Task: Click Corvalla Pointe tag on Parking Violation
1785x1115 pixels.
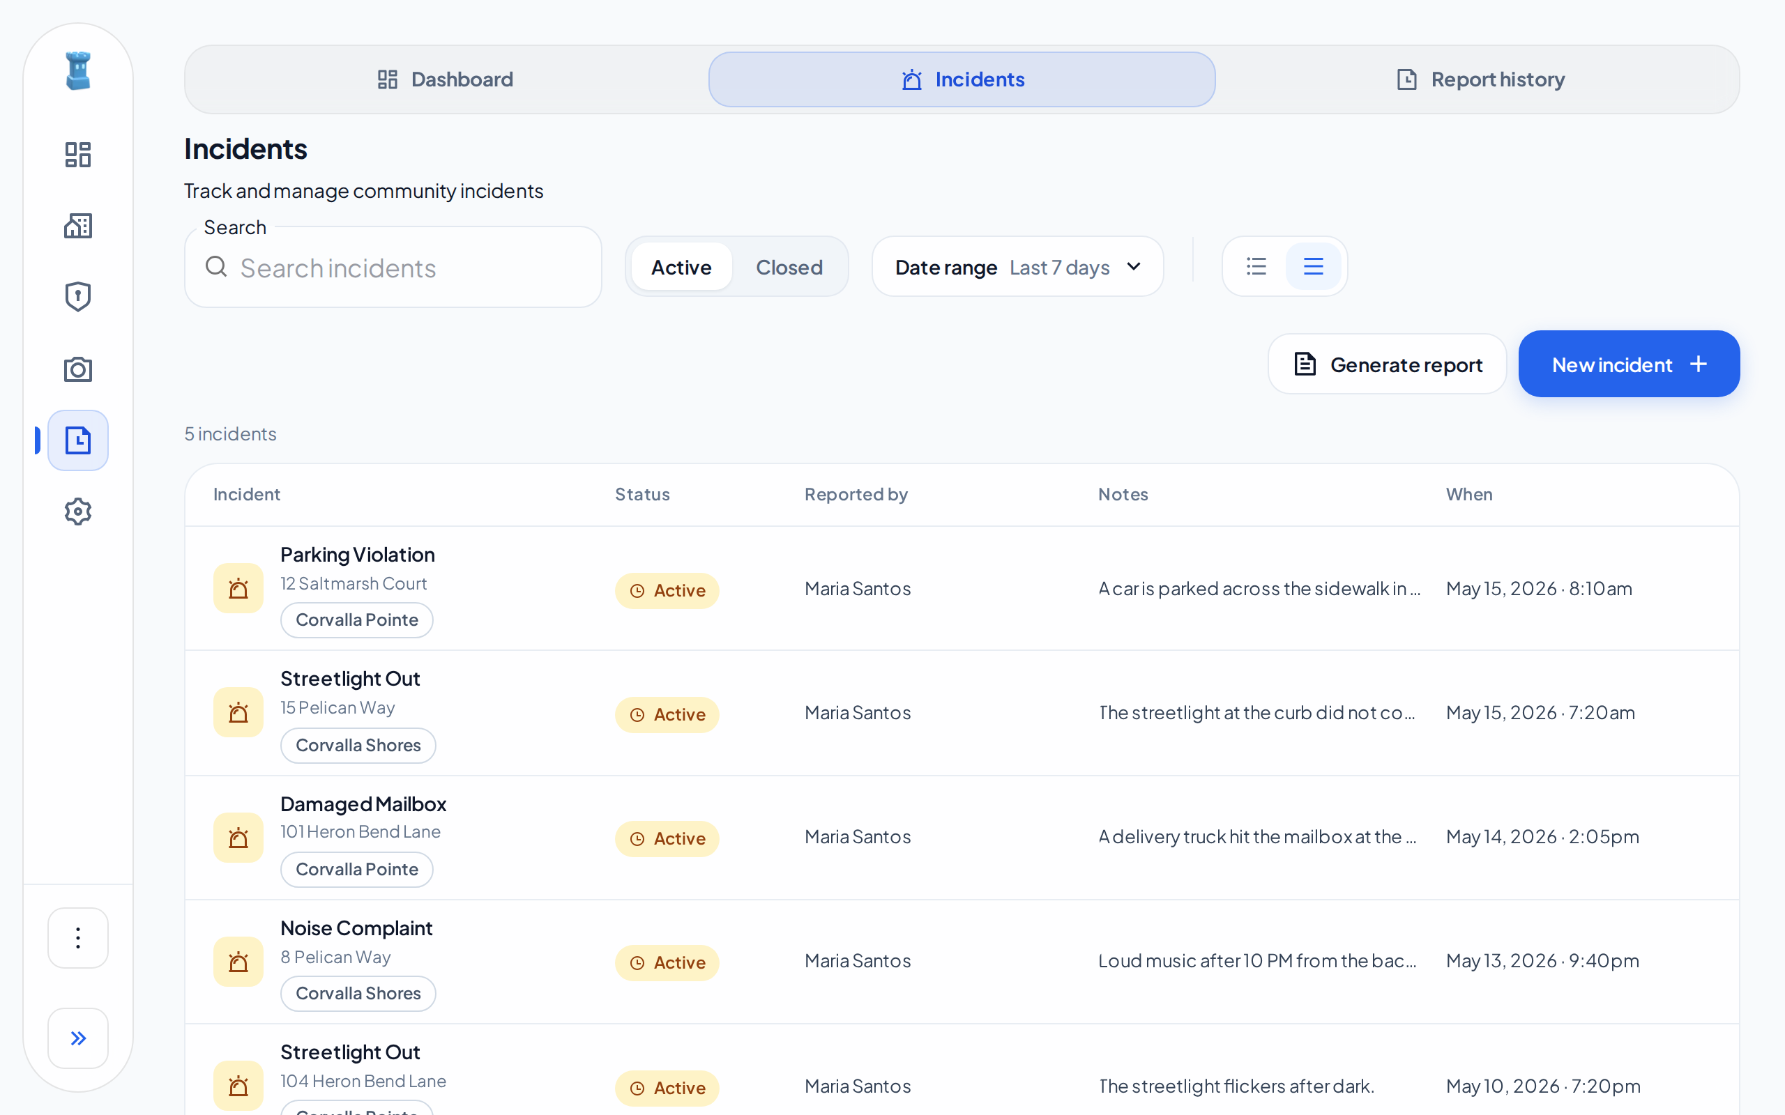Action: point(357,620)
